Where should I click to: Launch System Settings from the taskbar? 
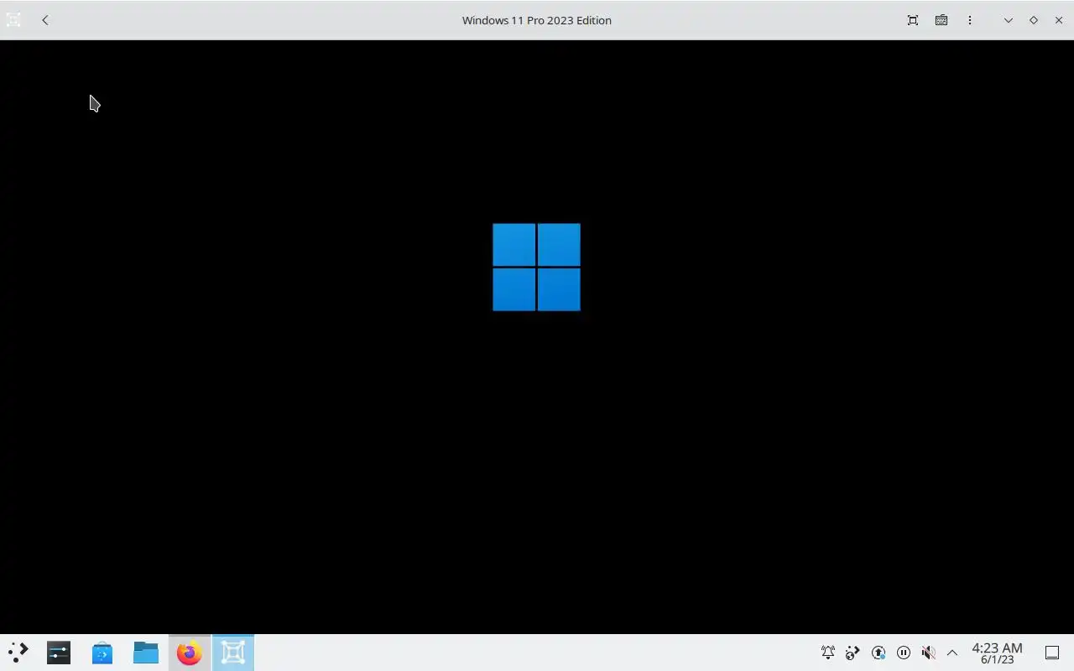click(59, 653)
